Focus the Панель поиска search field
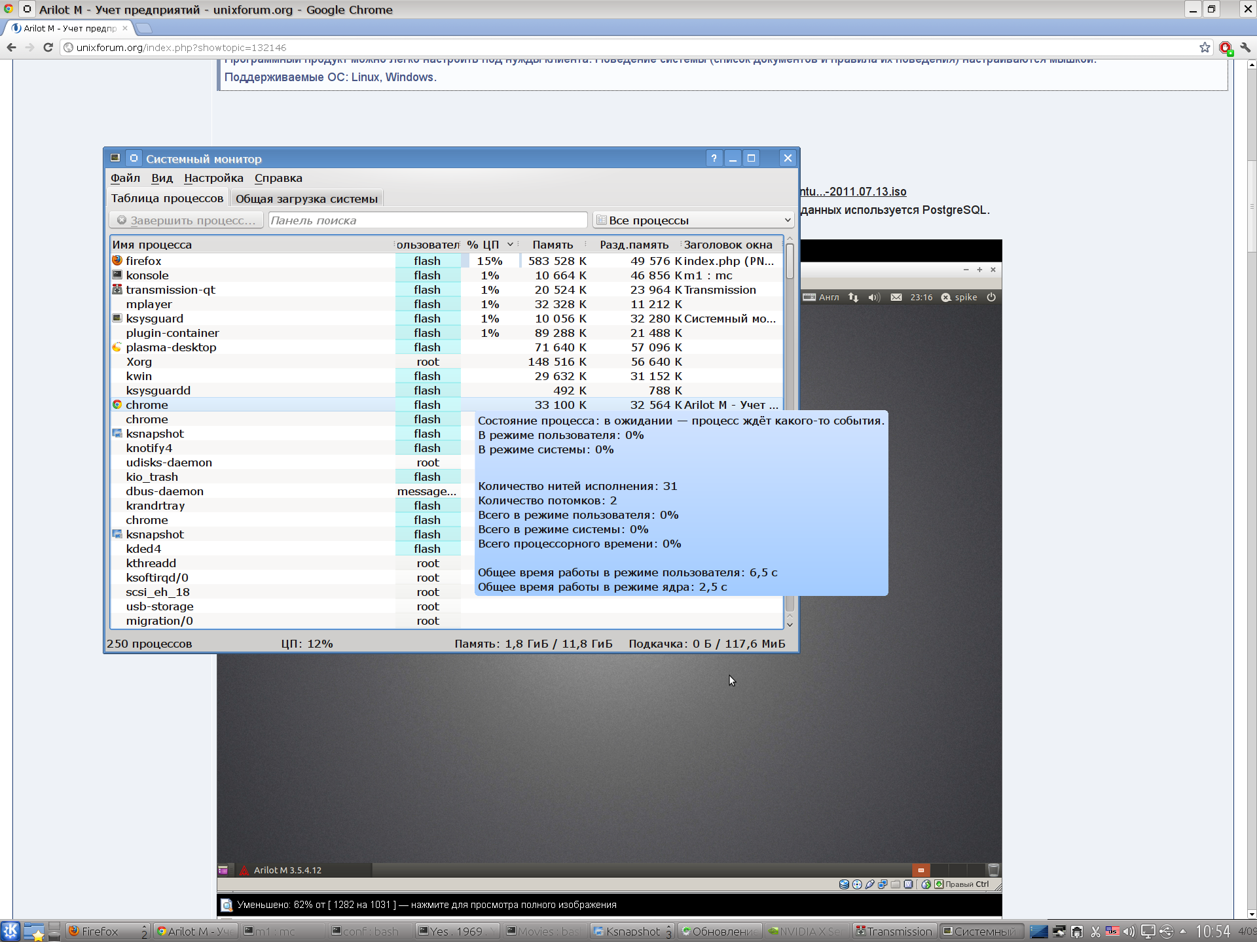1257x942 pixels. pos(428,220)
